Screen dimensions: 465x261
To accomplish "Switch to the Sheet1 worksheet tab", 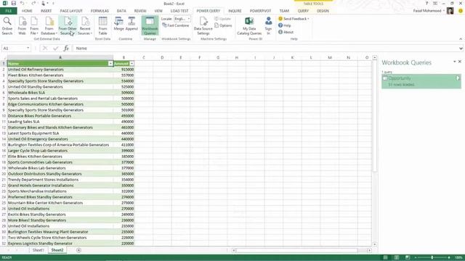I will (x=38, y=250).
